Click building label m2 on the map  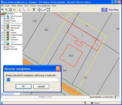click(x=71, y=56)
